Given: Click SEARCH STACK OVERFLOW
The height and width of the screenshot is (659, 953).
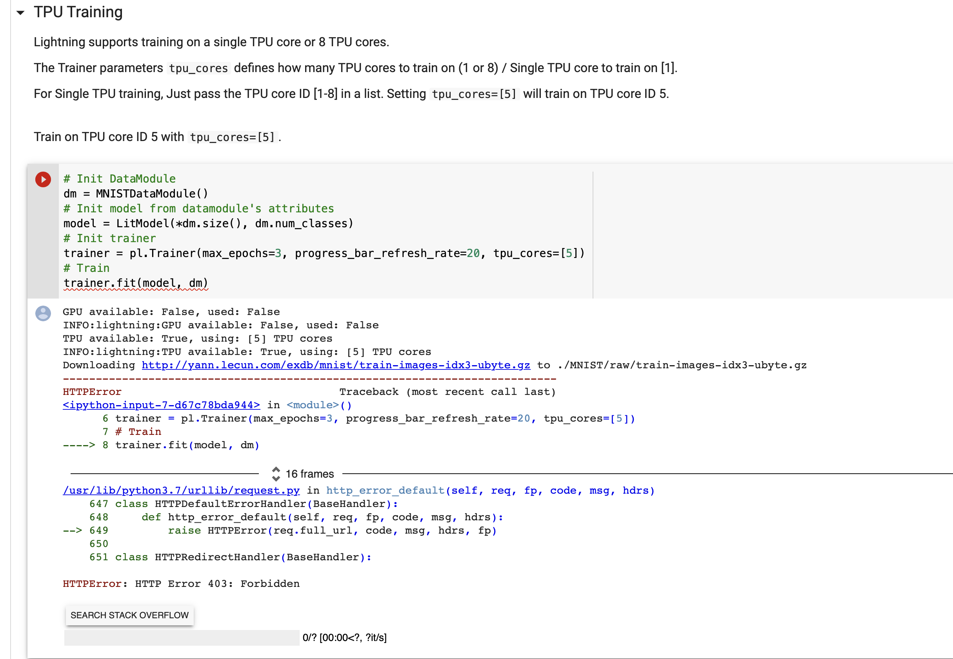Looking at the screenshot, I should (129, 615).
